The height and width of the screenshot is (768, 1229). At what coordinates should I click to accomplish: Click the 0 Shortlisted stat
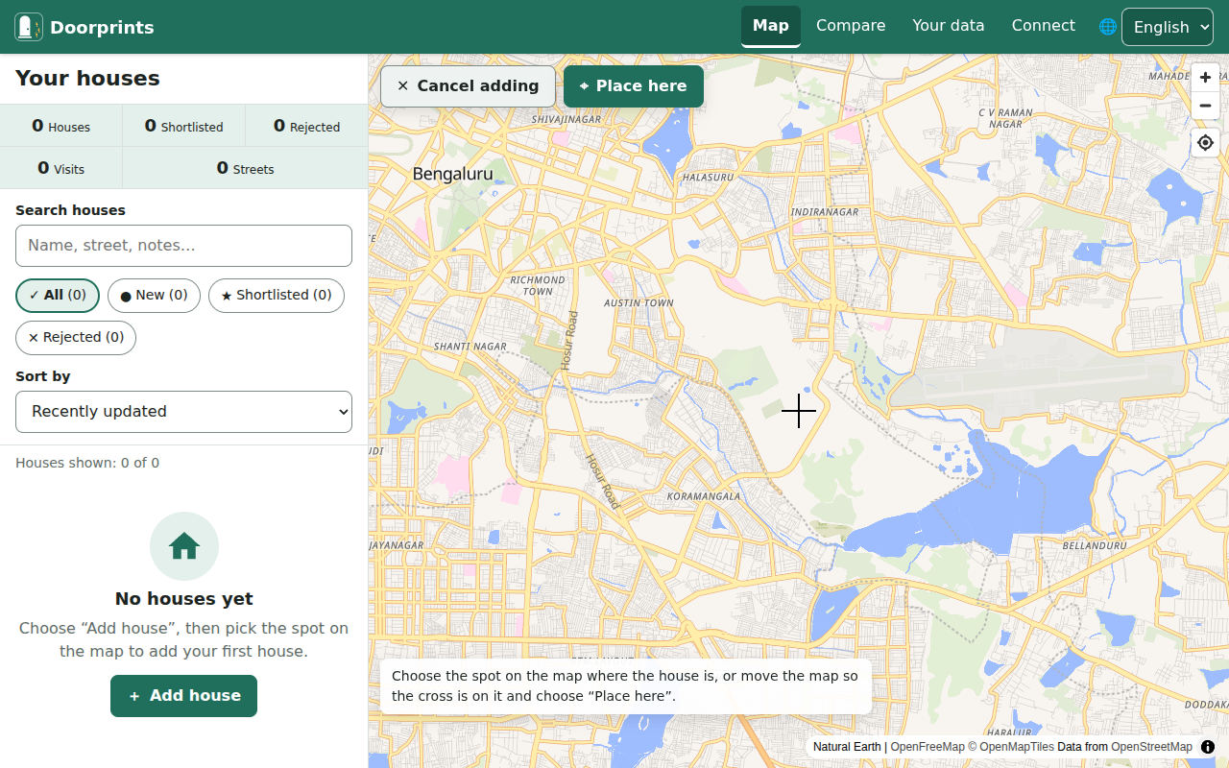tap(184, 126)
